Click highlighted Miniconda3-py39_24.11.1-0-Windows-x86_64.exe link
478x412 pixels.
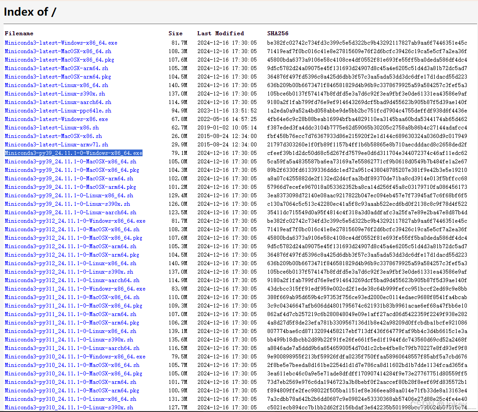73,153
